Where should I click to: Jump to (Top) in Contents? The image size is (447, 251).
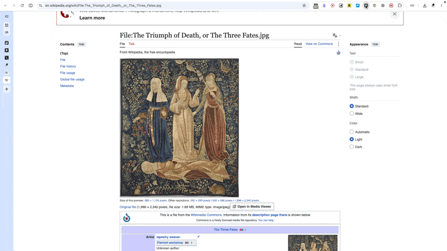64,54
